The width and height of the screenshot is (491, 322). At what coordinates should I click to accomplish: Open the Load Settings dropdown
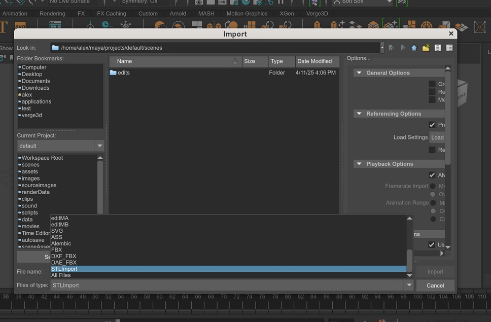pos(437,137)
